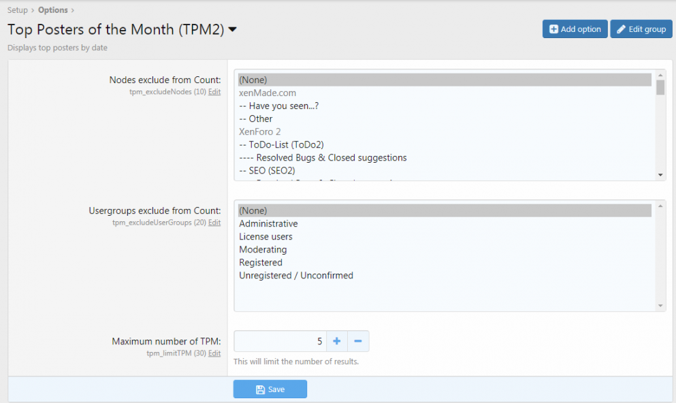Open Options breadcrumb link
676x403 pixels.
coord(52,10)
